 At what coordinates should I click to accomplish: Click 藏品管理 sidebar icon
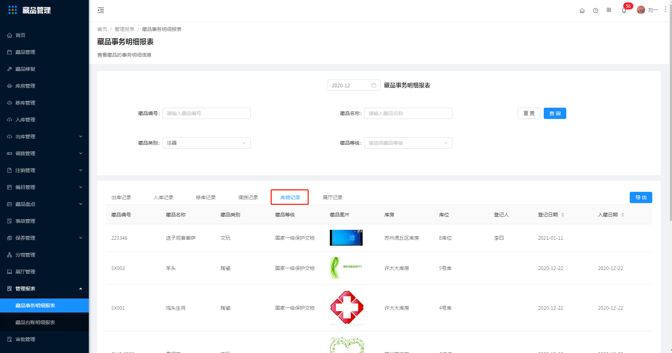pyautogui.click(x=10, y=52)
